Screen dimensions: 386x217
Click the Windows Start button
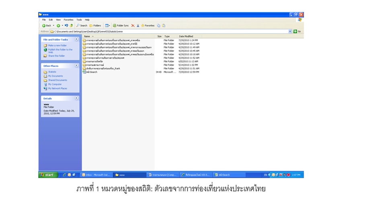(x=48, y=175)
